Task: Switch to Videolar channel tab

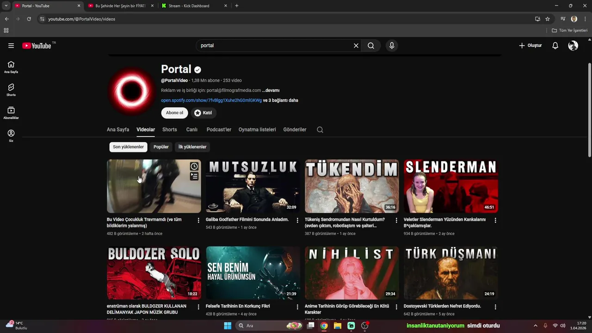Action: (146, 129)
